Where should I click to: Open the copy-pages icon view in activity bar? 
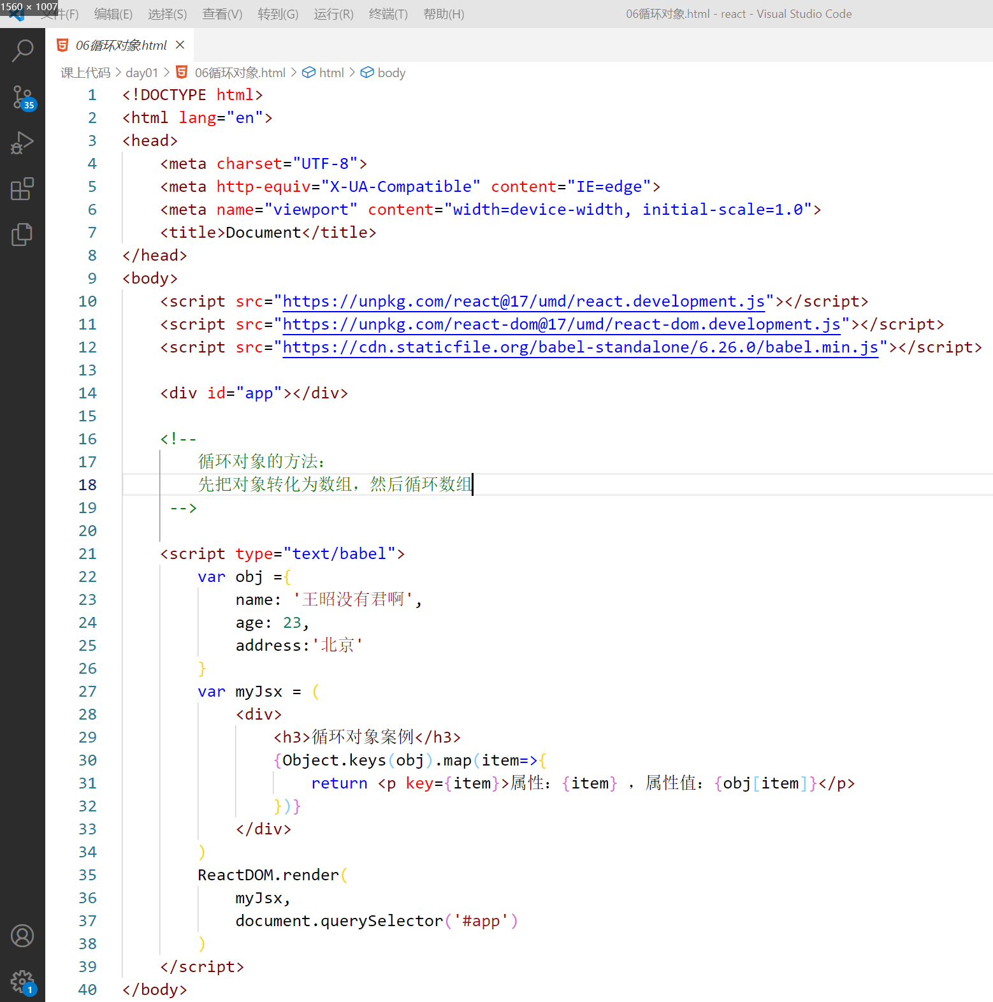point(22,235)
